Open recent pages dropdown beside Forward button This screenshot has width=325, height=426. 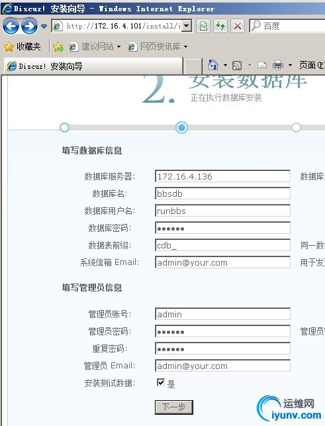44,27
